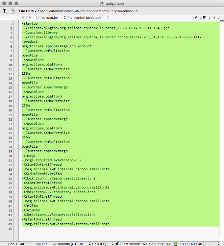Click the launcher.cocoa.macosx.x86_64 path line

pos(112,37)
